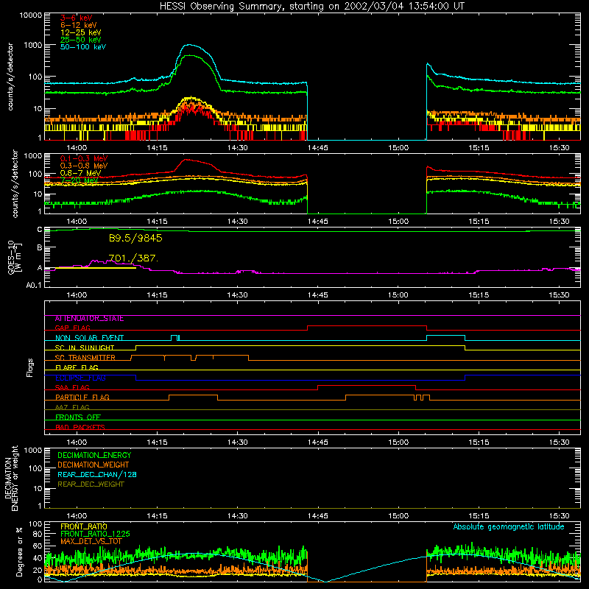The height and width of the screenshot is (589, 589).
Task: Click the MAX_DET_VS_TOT legend entry
Action: pos(91,541)
